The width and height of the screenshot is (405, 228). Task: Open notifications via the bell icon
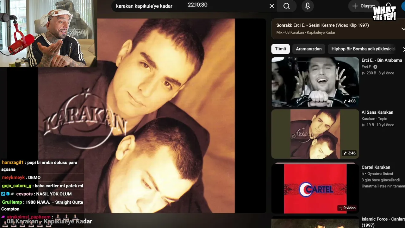(389, 6)
